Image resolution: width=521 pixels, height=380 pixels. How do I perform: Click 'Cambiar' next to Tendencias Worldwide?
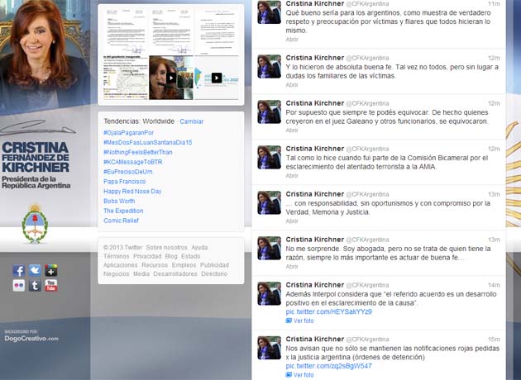point(192,121)
